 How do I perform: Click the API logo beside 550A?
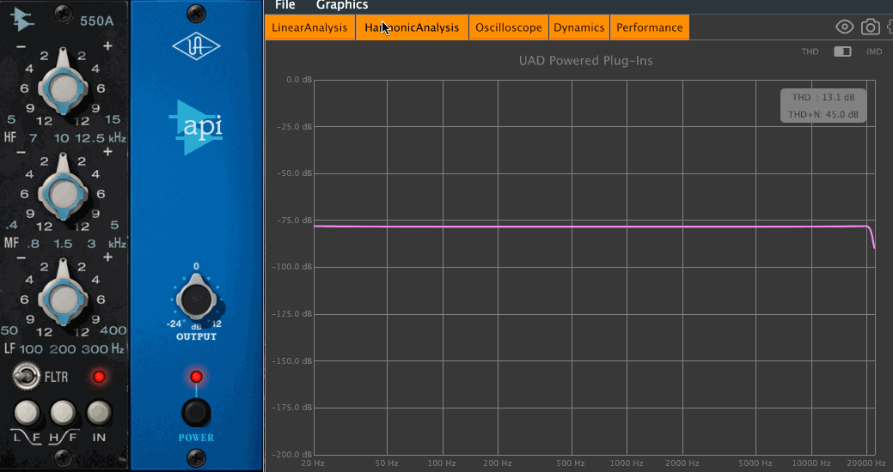23,20
